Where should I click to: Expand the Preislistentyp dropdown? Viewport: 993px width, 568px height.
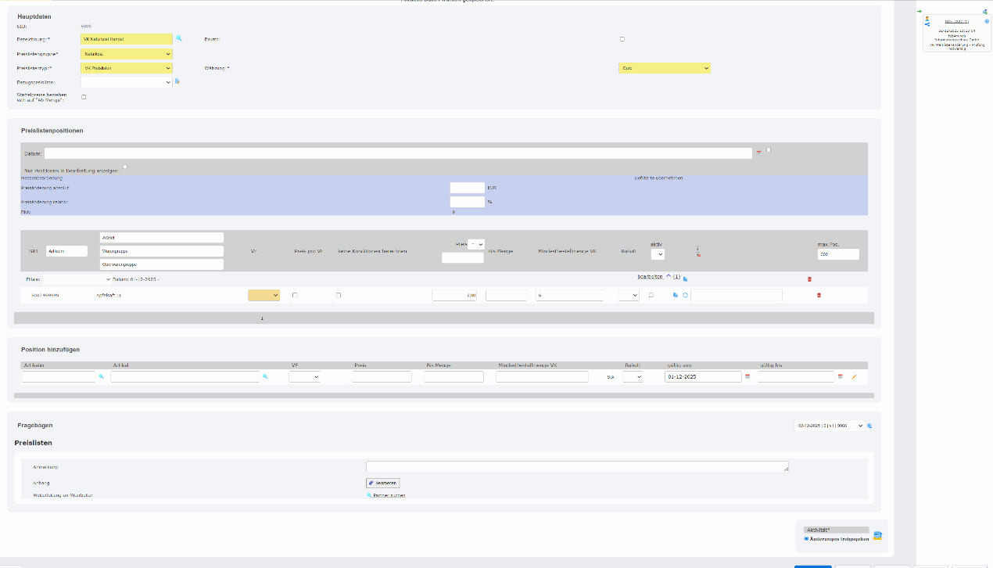[126, 68]
